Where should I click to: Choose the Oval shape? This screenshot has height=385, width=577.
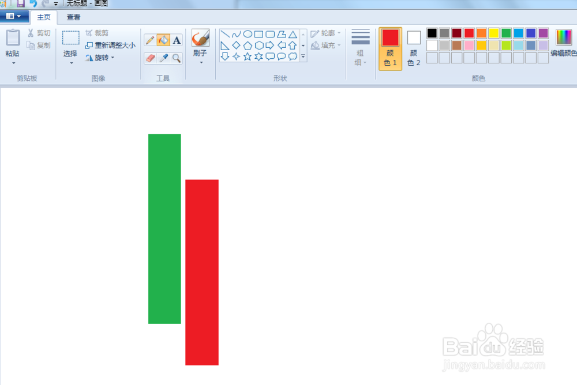(x=248, y=34)
